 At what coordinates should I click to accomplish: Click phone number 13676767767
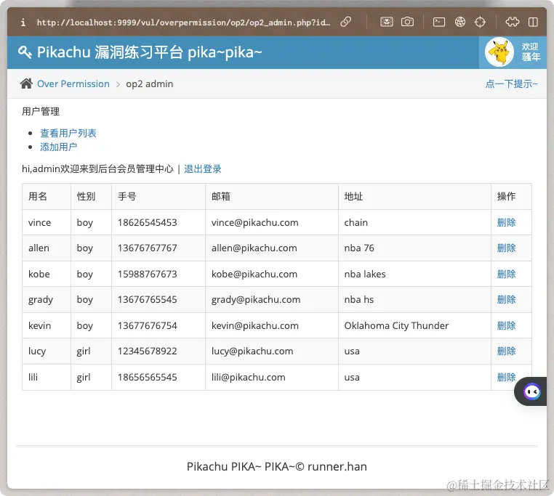pos(148,248)
